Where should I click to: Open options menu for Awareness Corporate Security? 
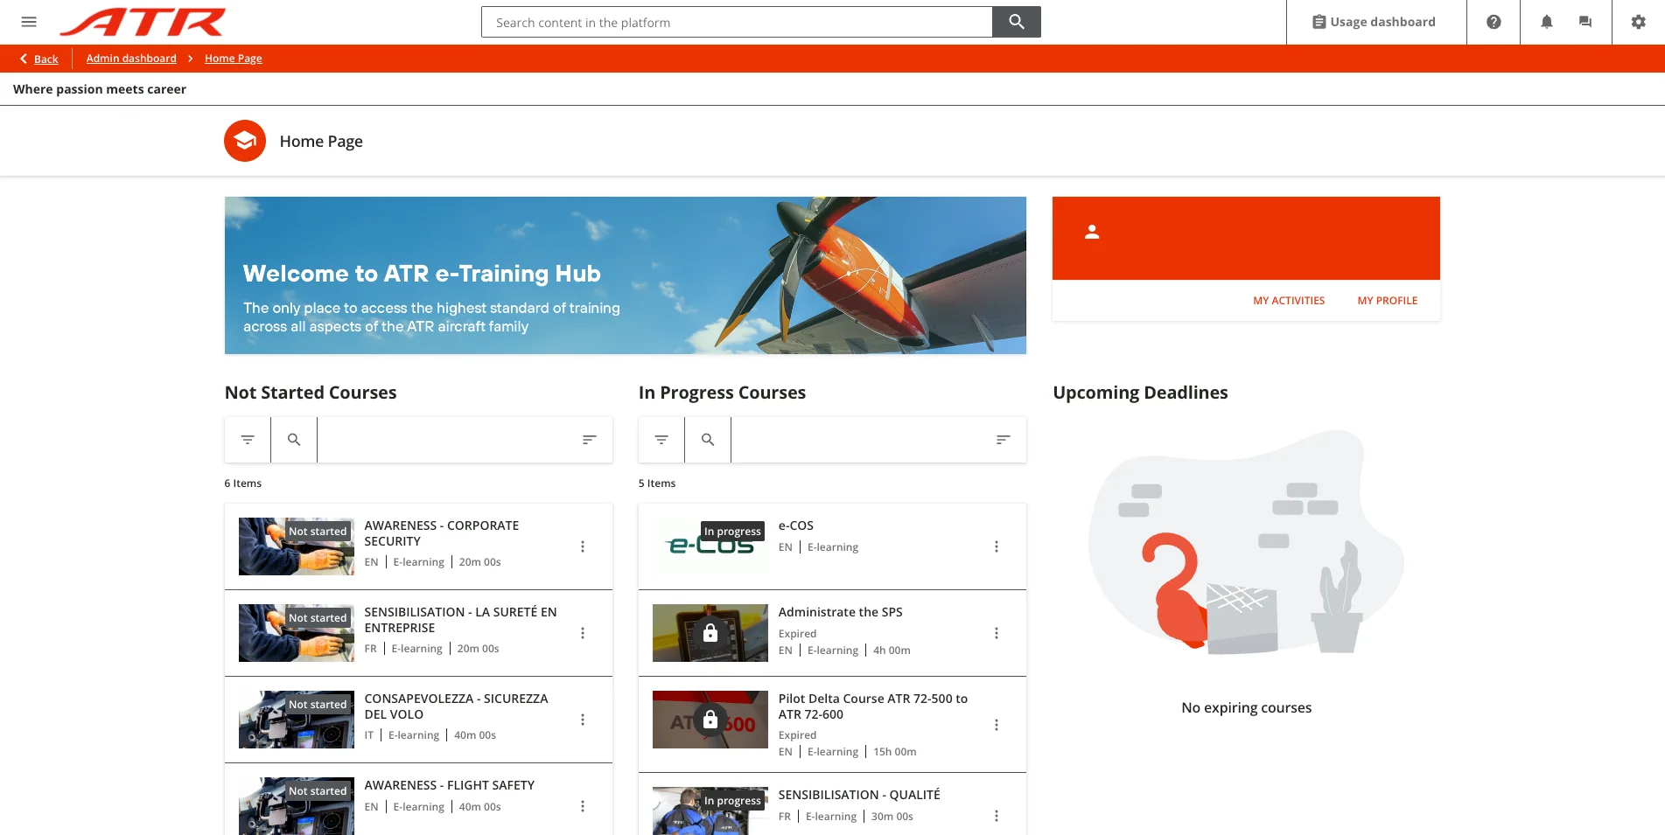(x=583, y=546)
